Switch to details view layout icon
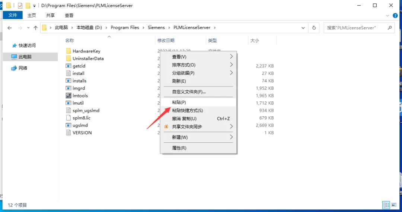Viewport: 402px width, 212px height. (x=386, y=205)
